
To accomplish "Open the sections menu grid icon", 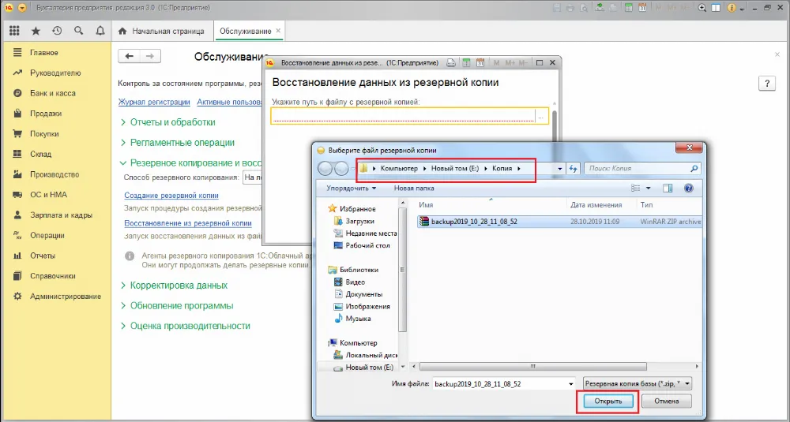I will pos(14,31).
